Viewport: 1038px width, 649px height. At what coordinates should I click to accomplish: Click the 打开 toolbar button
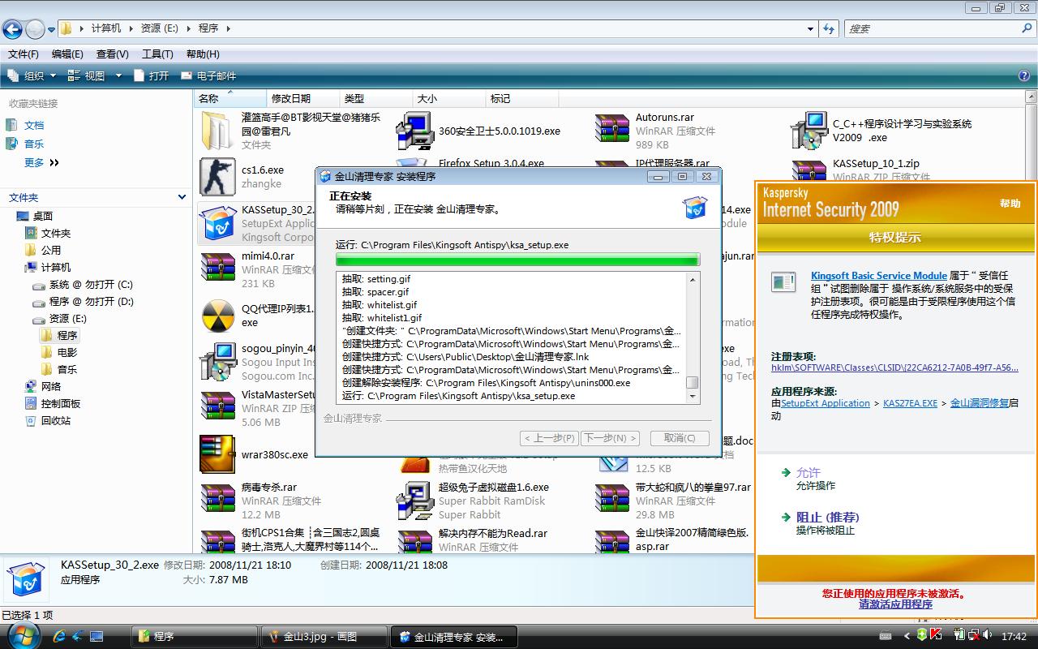point(151,75)
